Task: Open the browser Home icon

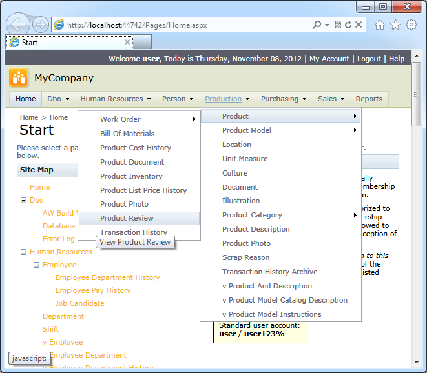Action: point(380,25)
